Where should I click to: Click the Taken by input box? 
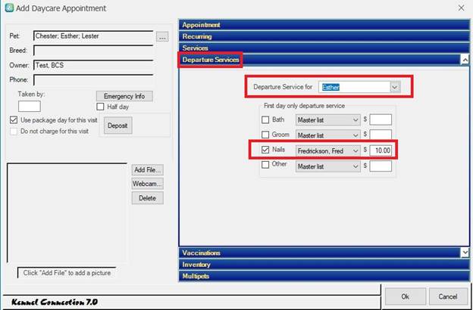[30, 107]
